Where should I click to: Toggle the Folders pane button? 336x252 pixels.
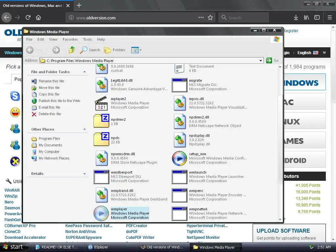point(115,50)
